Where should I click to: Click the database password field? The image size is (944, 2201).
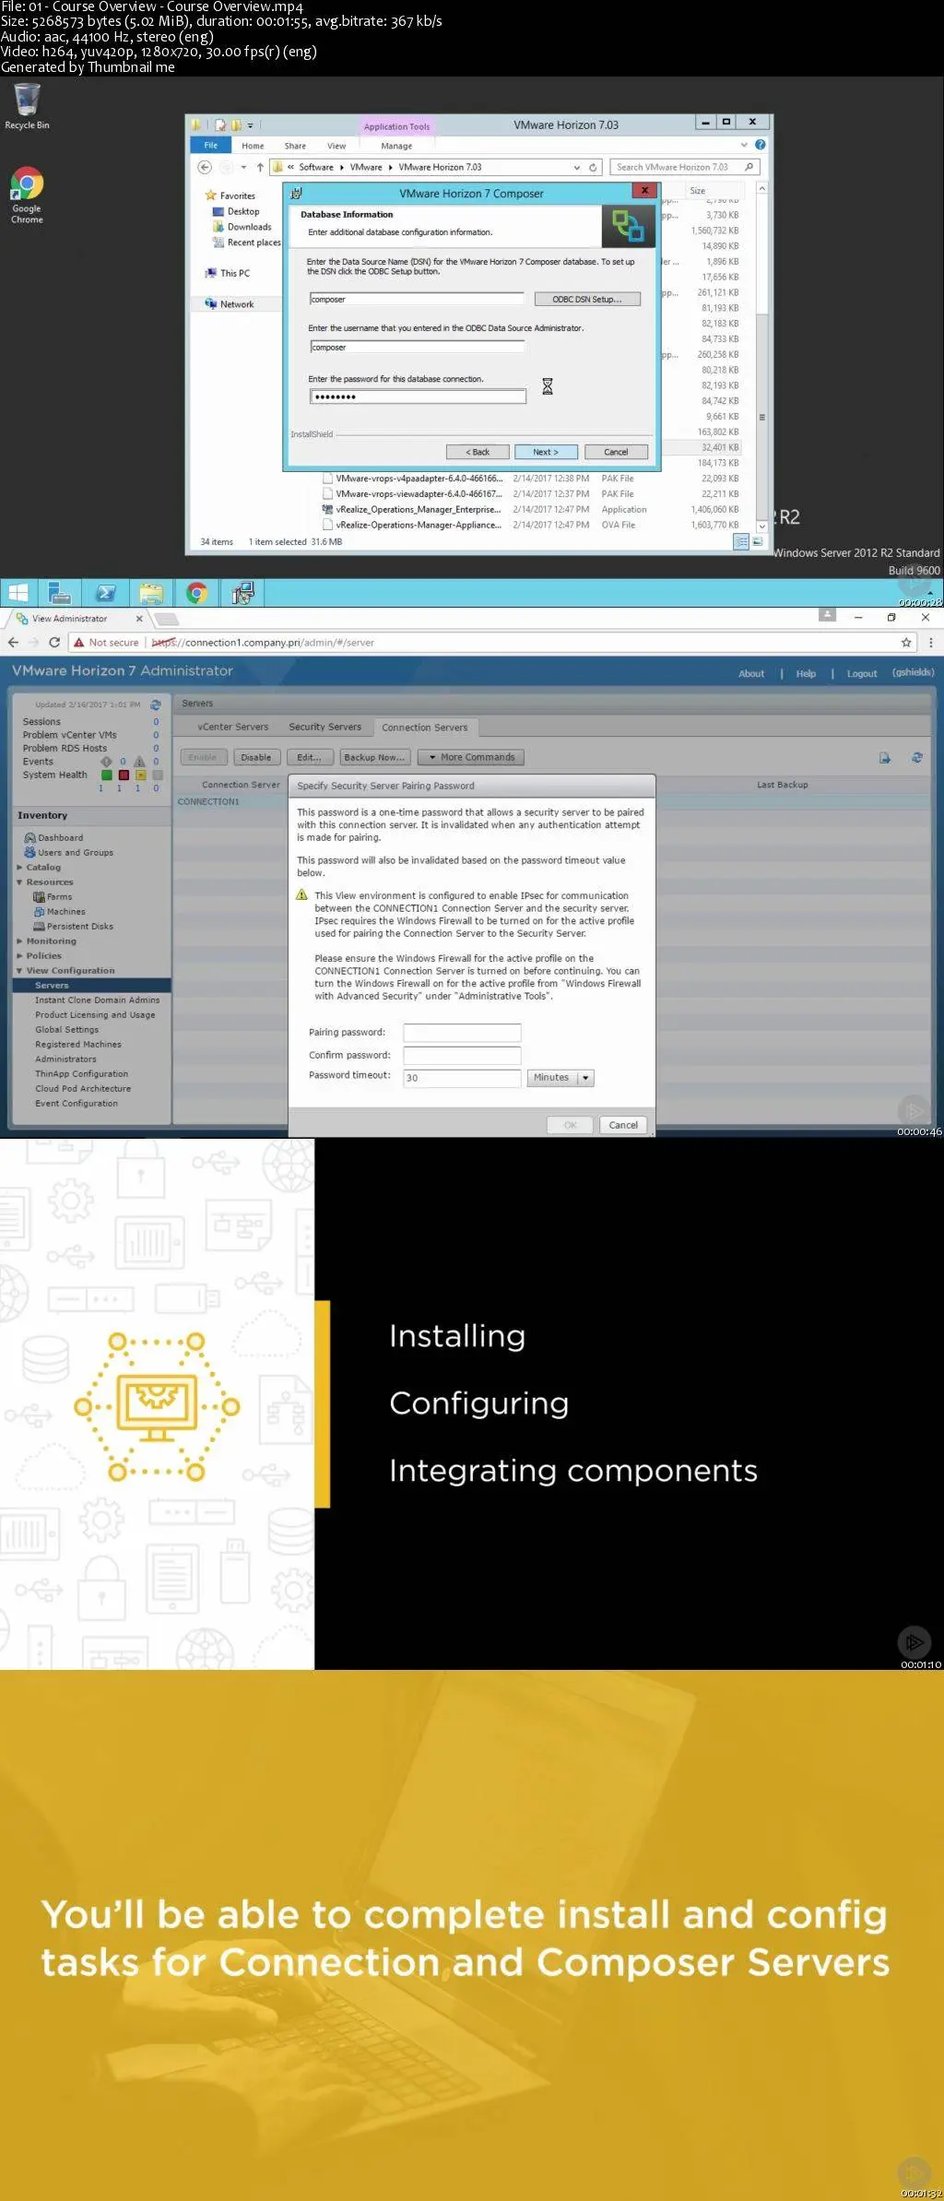tap(418, 396)
